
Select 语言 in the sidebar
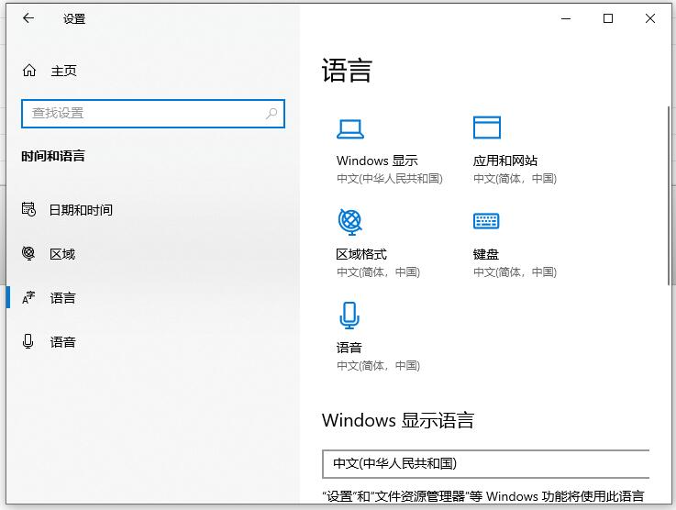62,298
